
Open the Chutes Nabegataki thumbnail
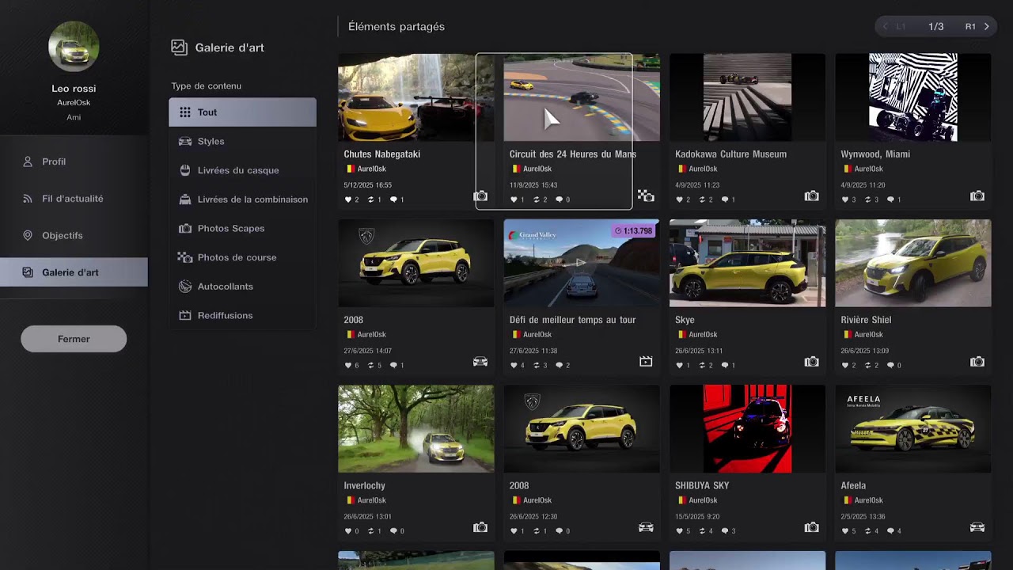(x=416, y=97)
